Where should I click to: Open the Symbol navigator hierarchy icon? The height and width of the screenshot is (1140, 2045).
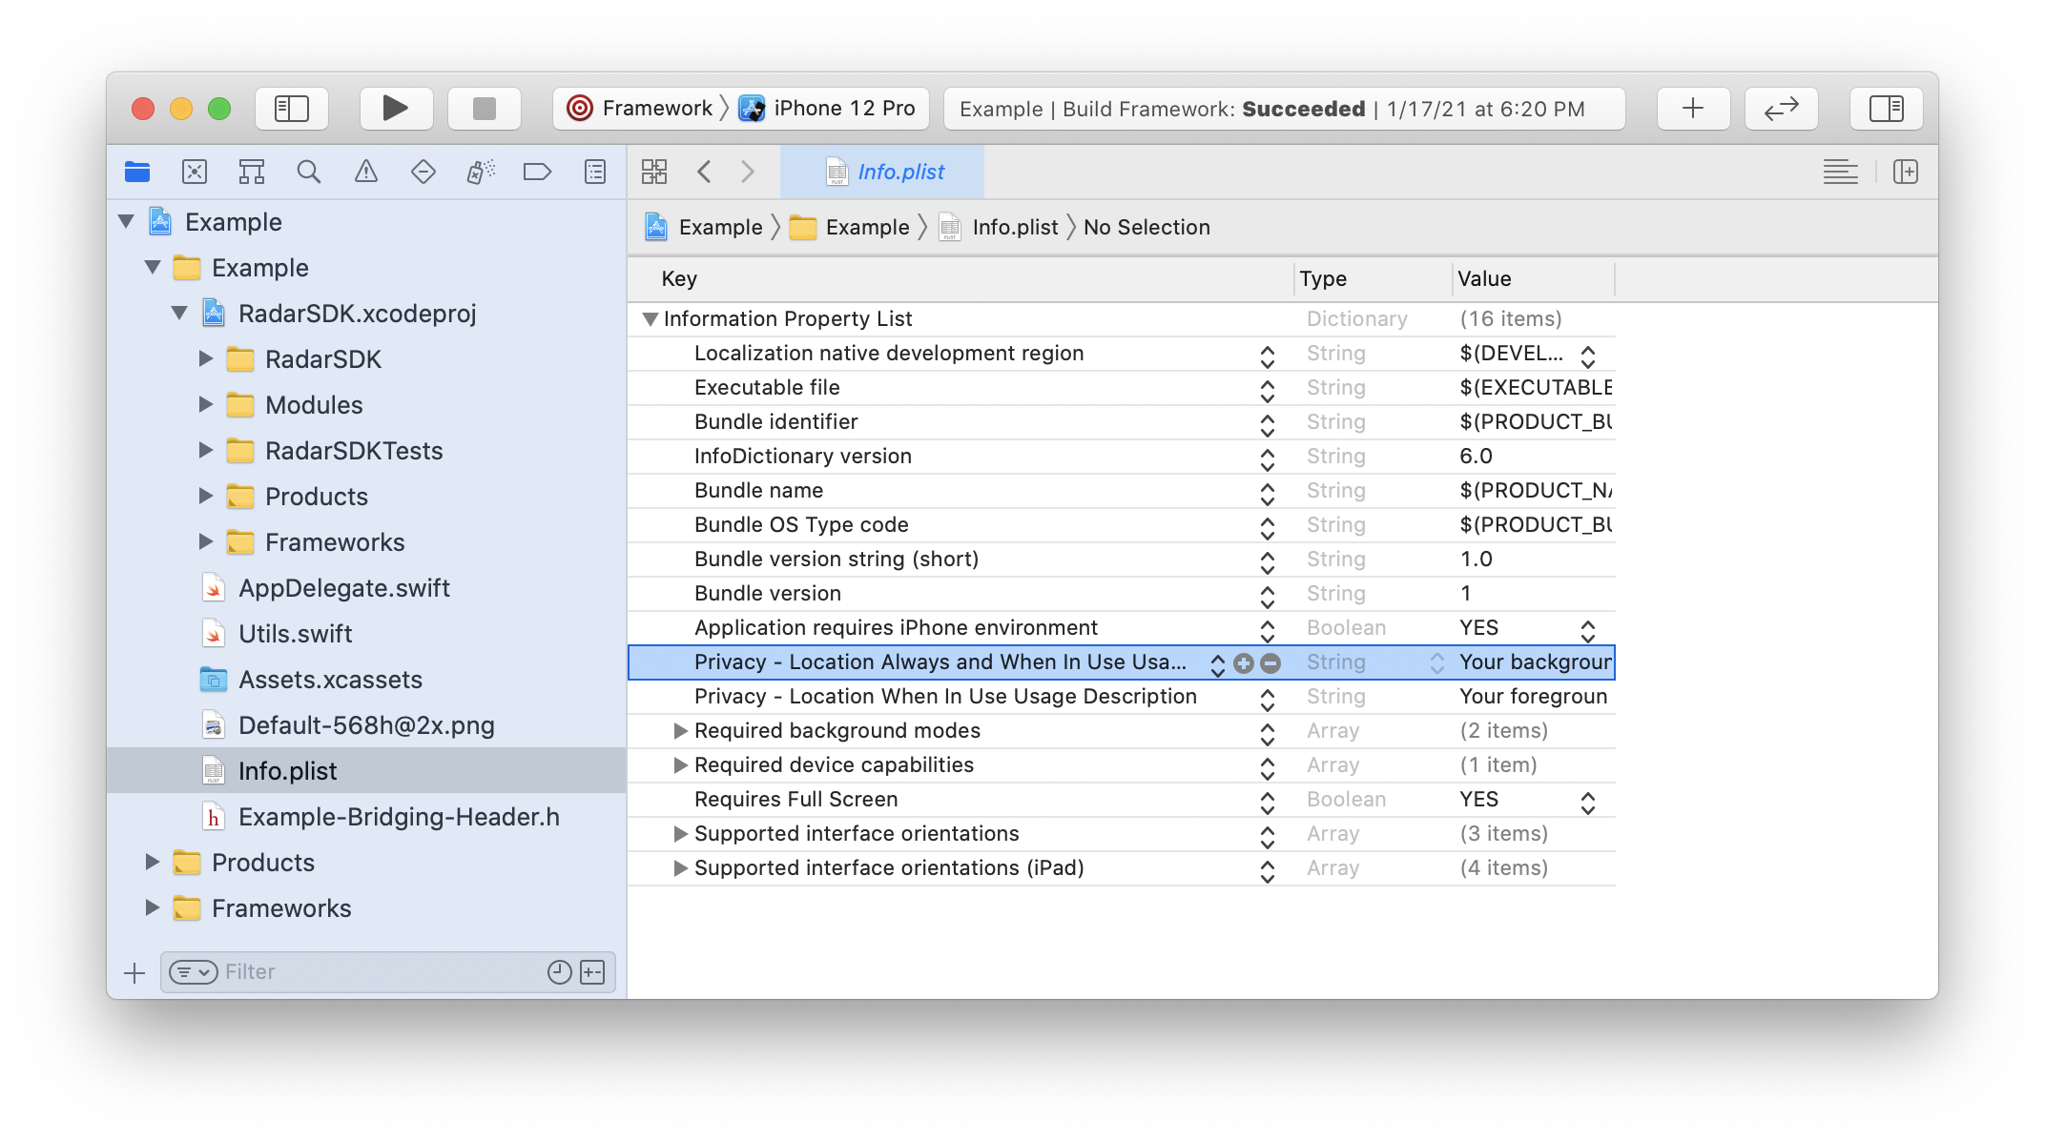point(252,172)
